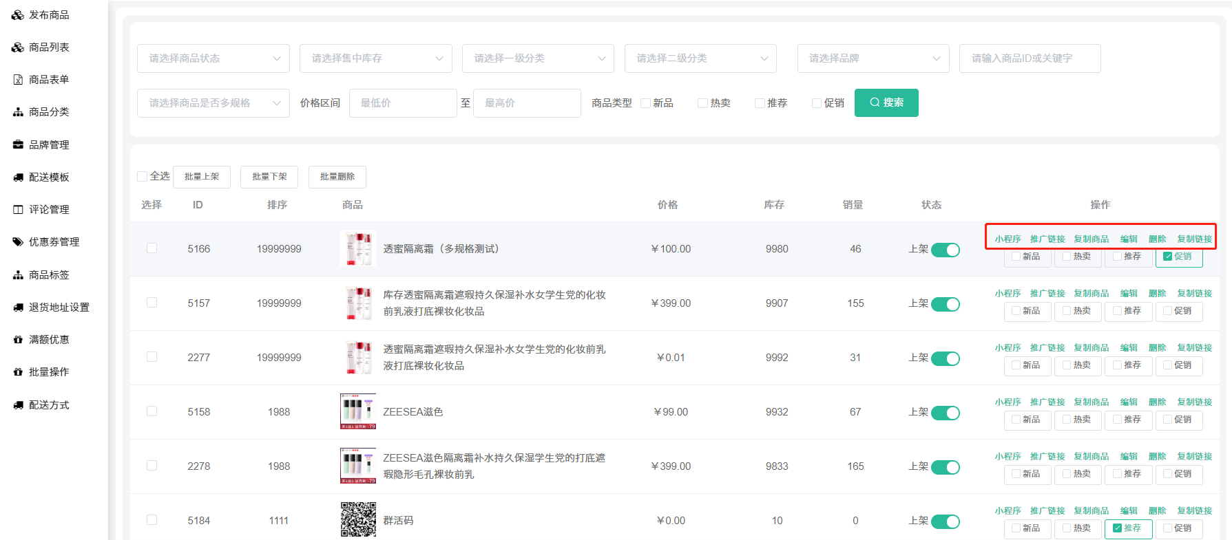Click the 品牌管理 briefcase icon
Viewport: 1232px width, 540px height.
tap(18, 145)
